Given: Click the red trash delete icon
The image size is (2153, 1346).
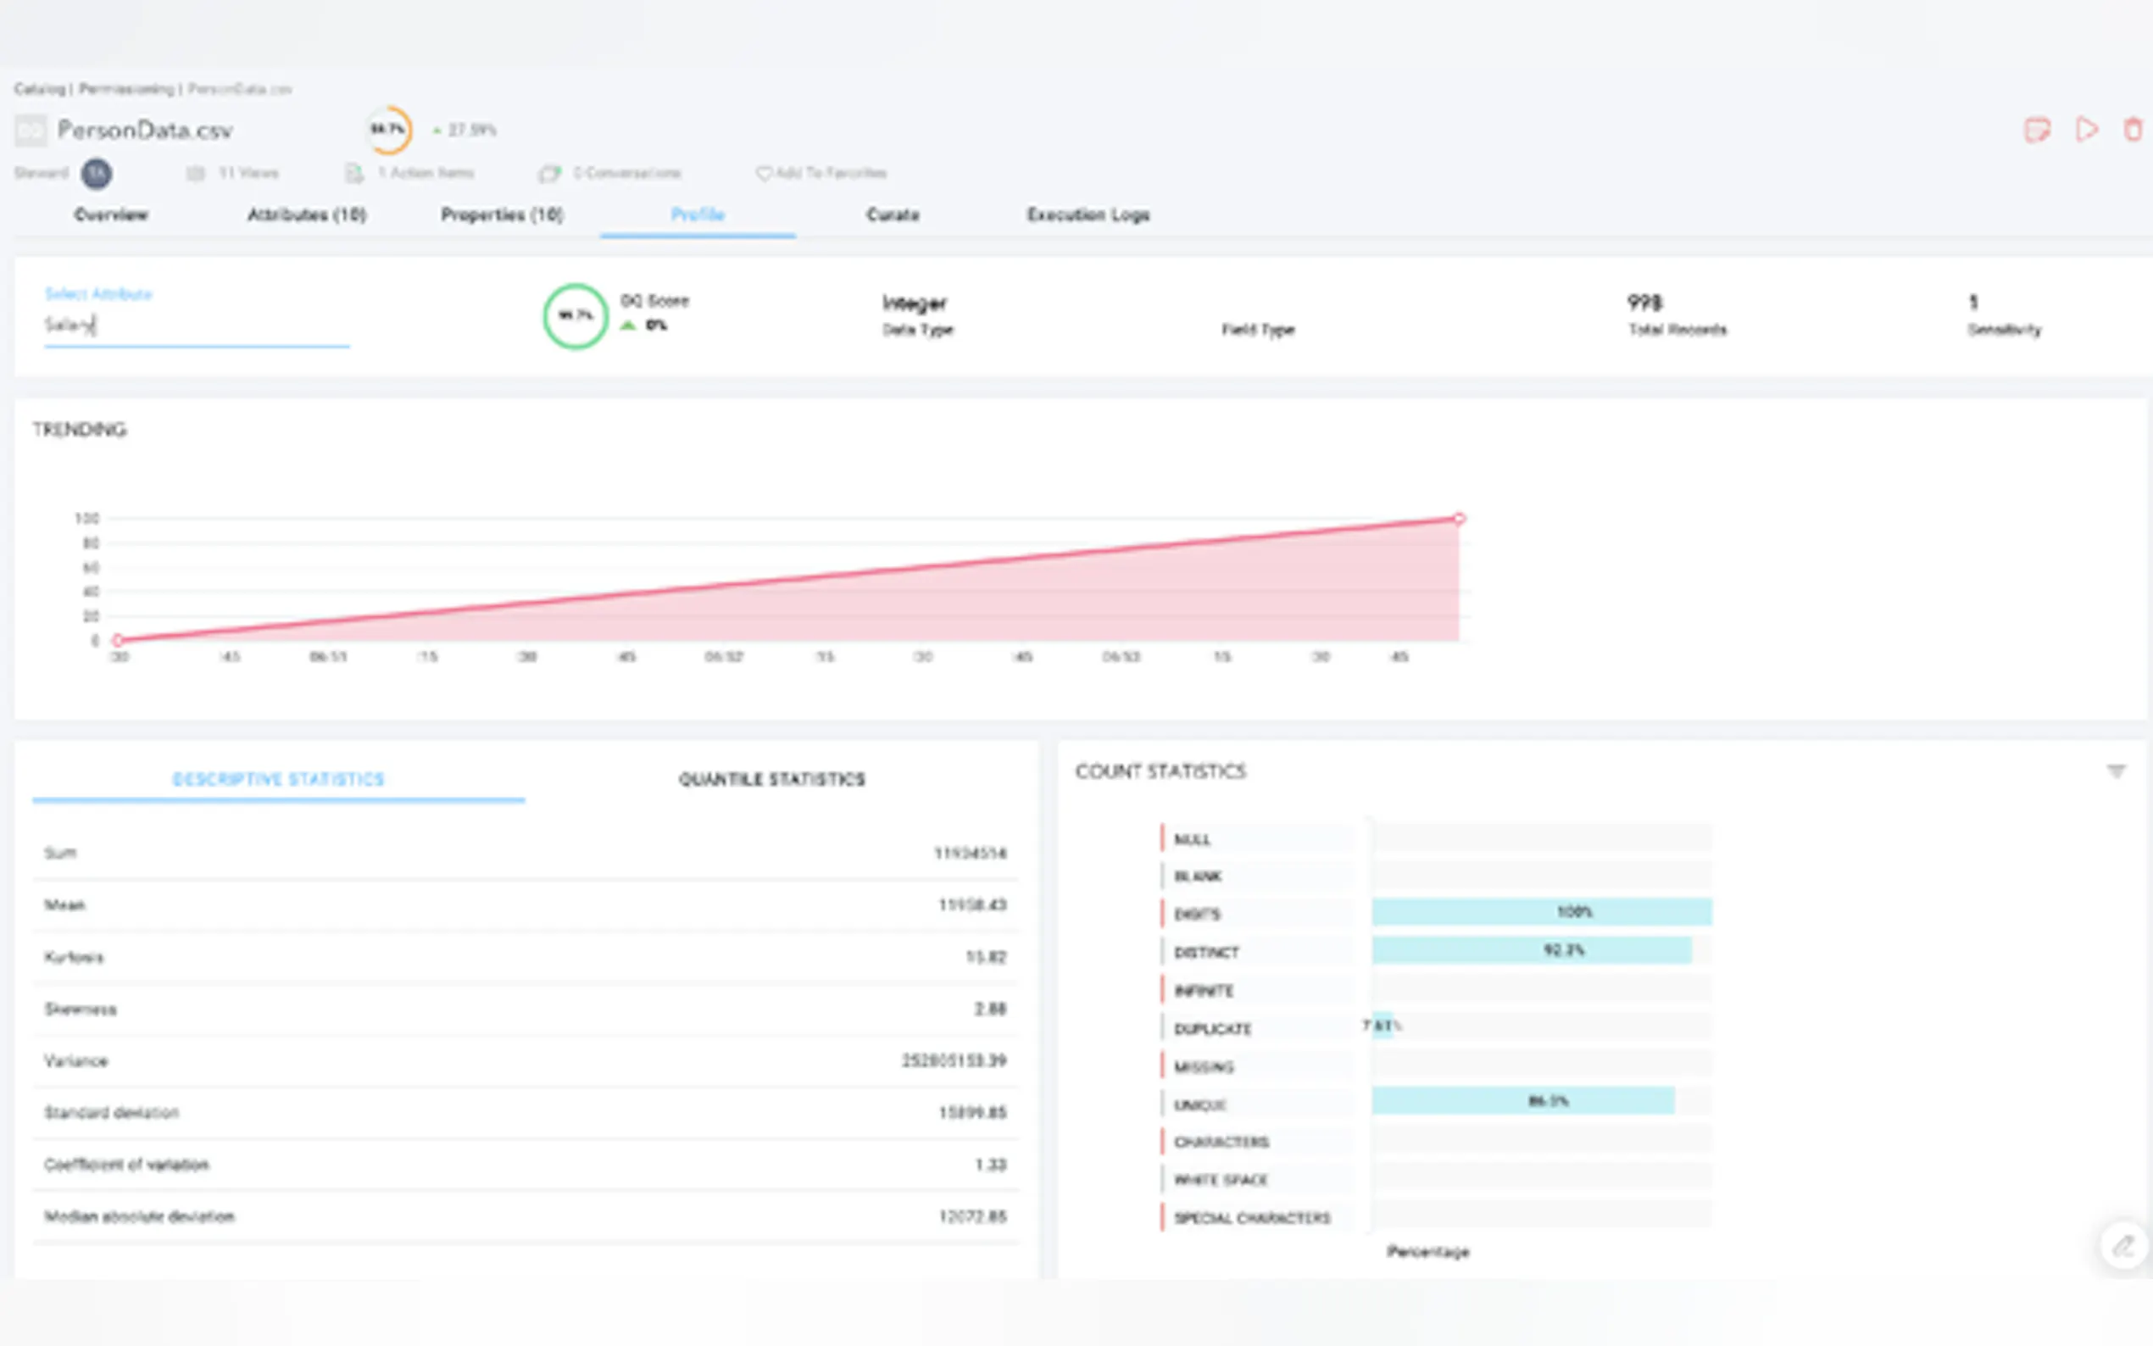Looking at the screenshot, I should 2133,130.
